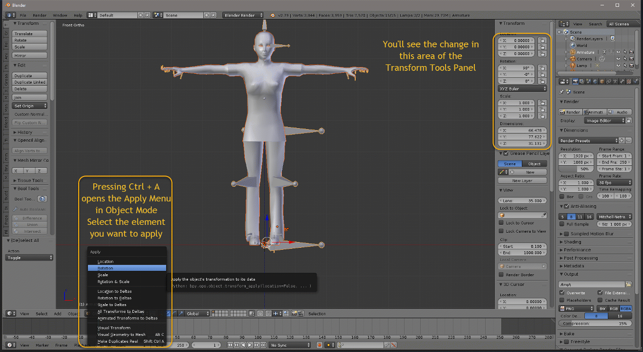Click the Duplicate Linked button

click(x=29, y=82)
